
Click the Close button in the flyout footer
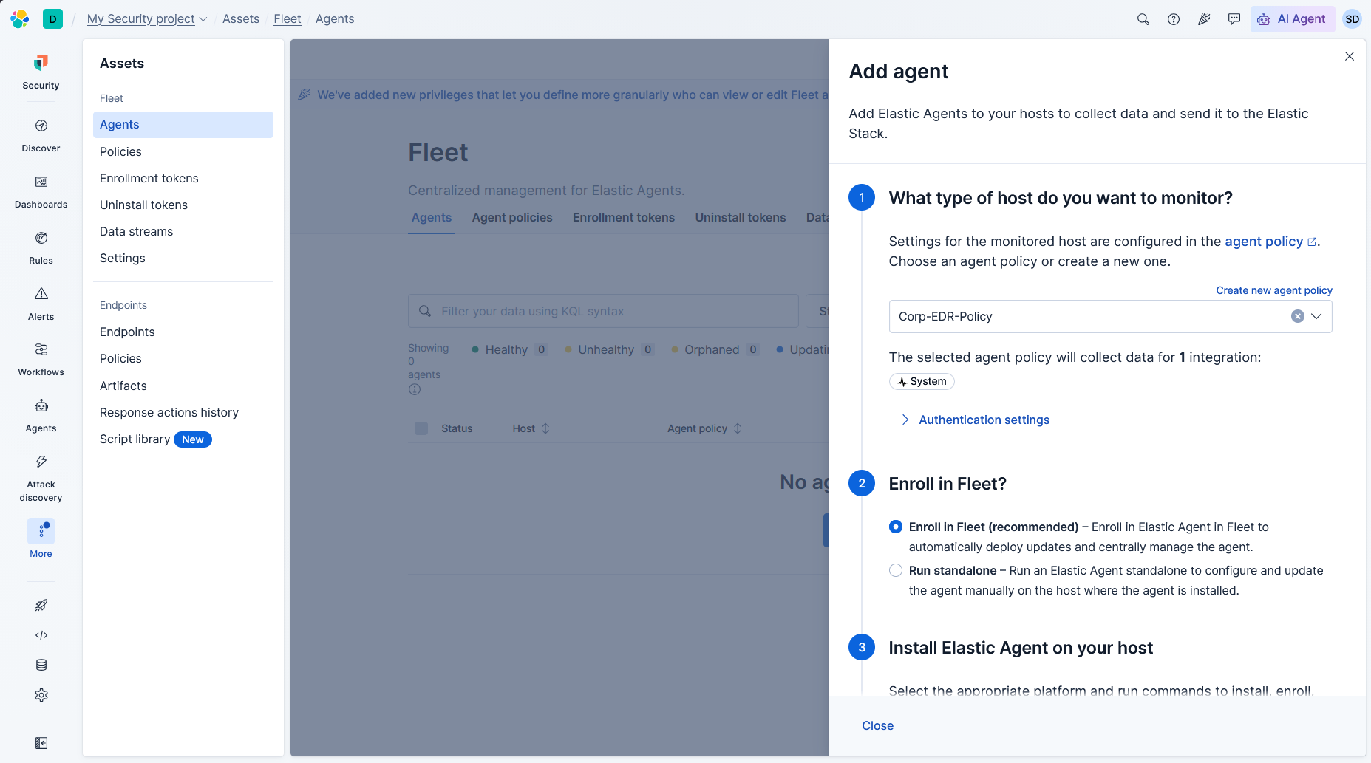(x=877, y=725)
